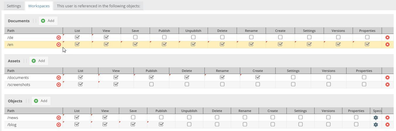
Task: Open the user references tab
Action: point(98,6)
